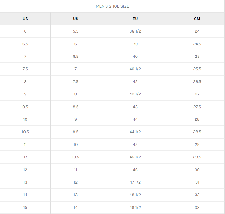Click EU size 42 1/2 cell
The height and width of the screenshot is (214, 225).
pos(135,94)
